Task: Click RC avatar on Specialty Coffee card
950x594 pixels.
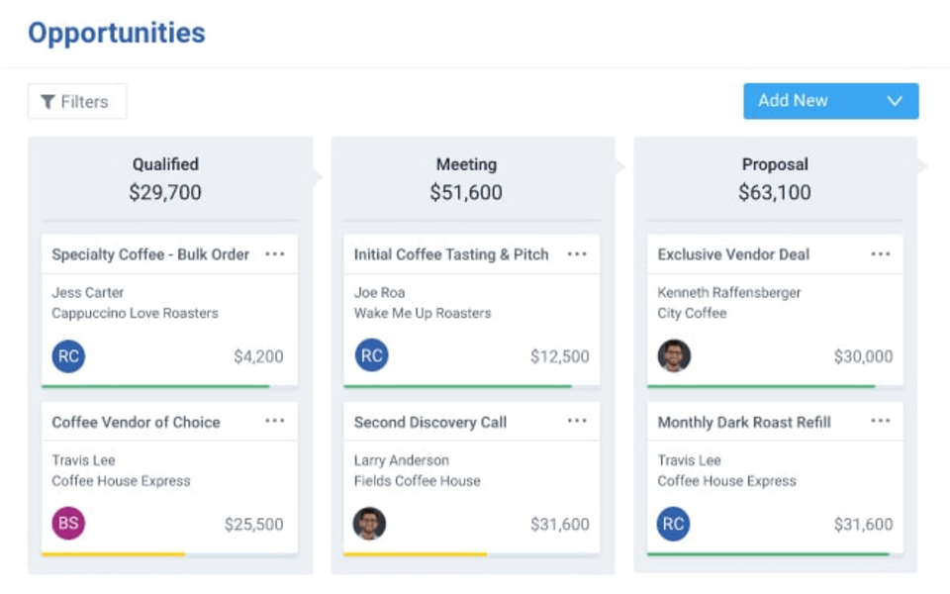Action: click(x=68, y=356)
